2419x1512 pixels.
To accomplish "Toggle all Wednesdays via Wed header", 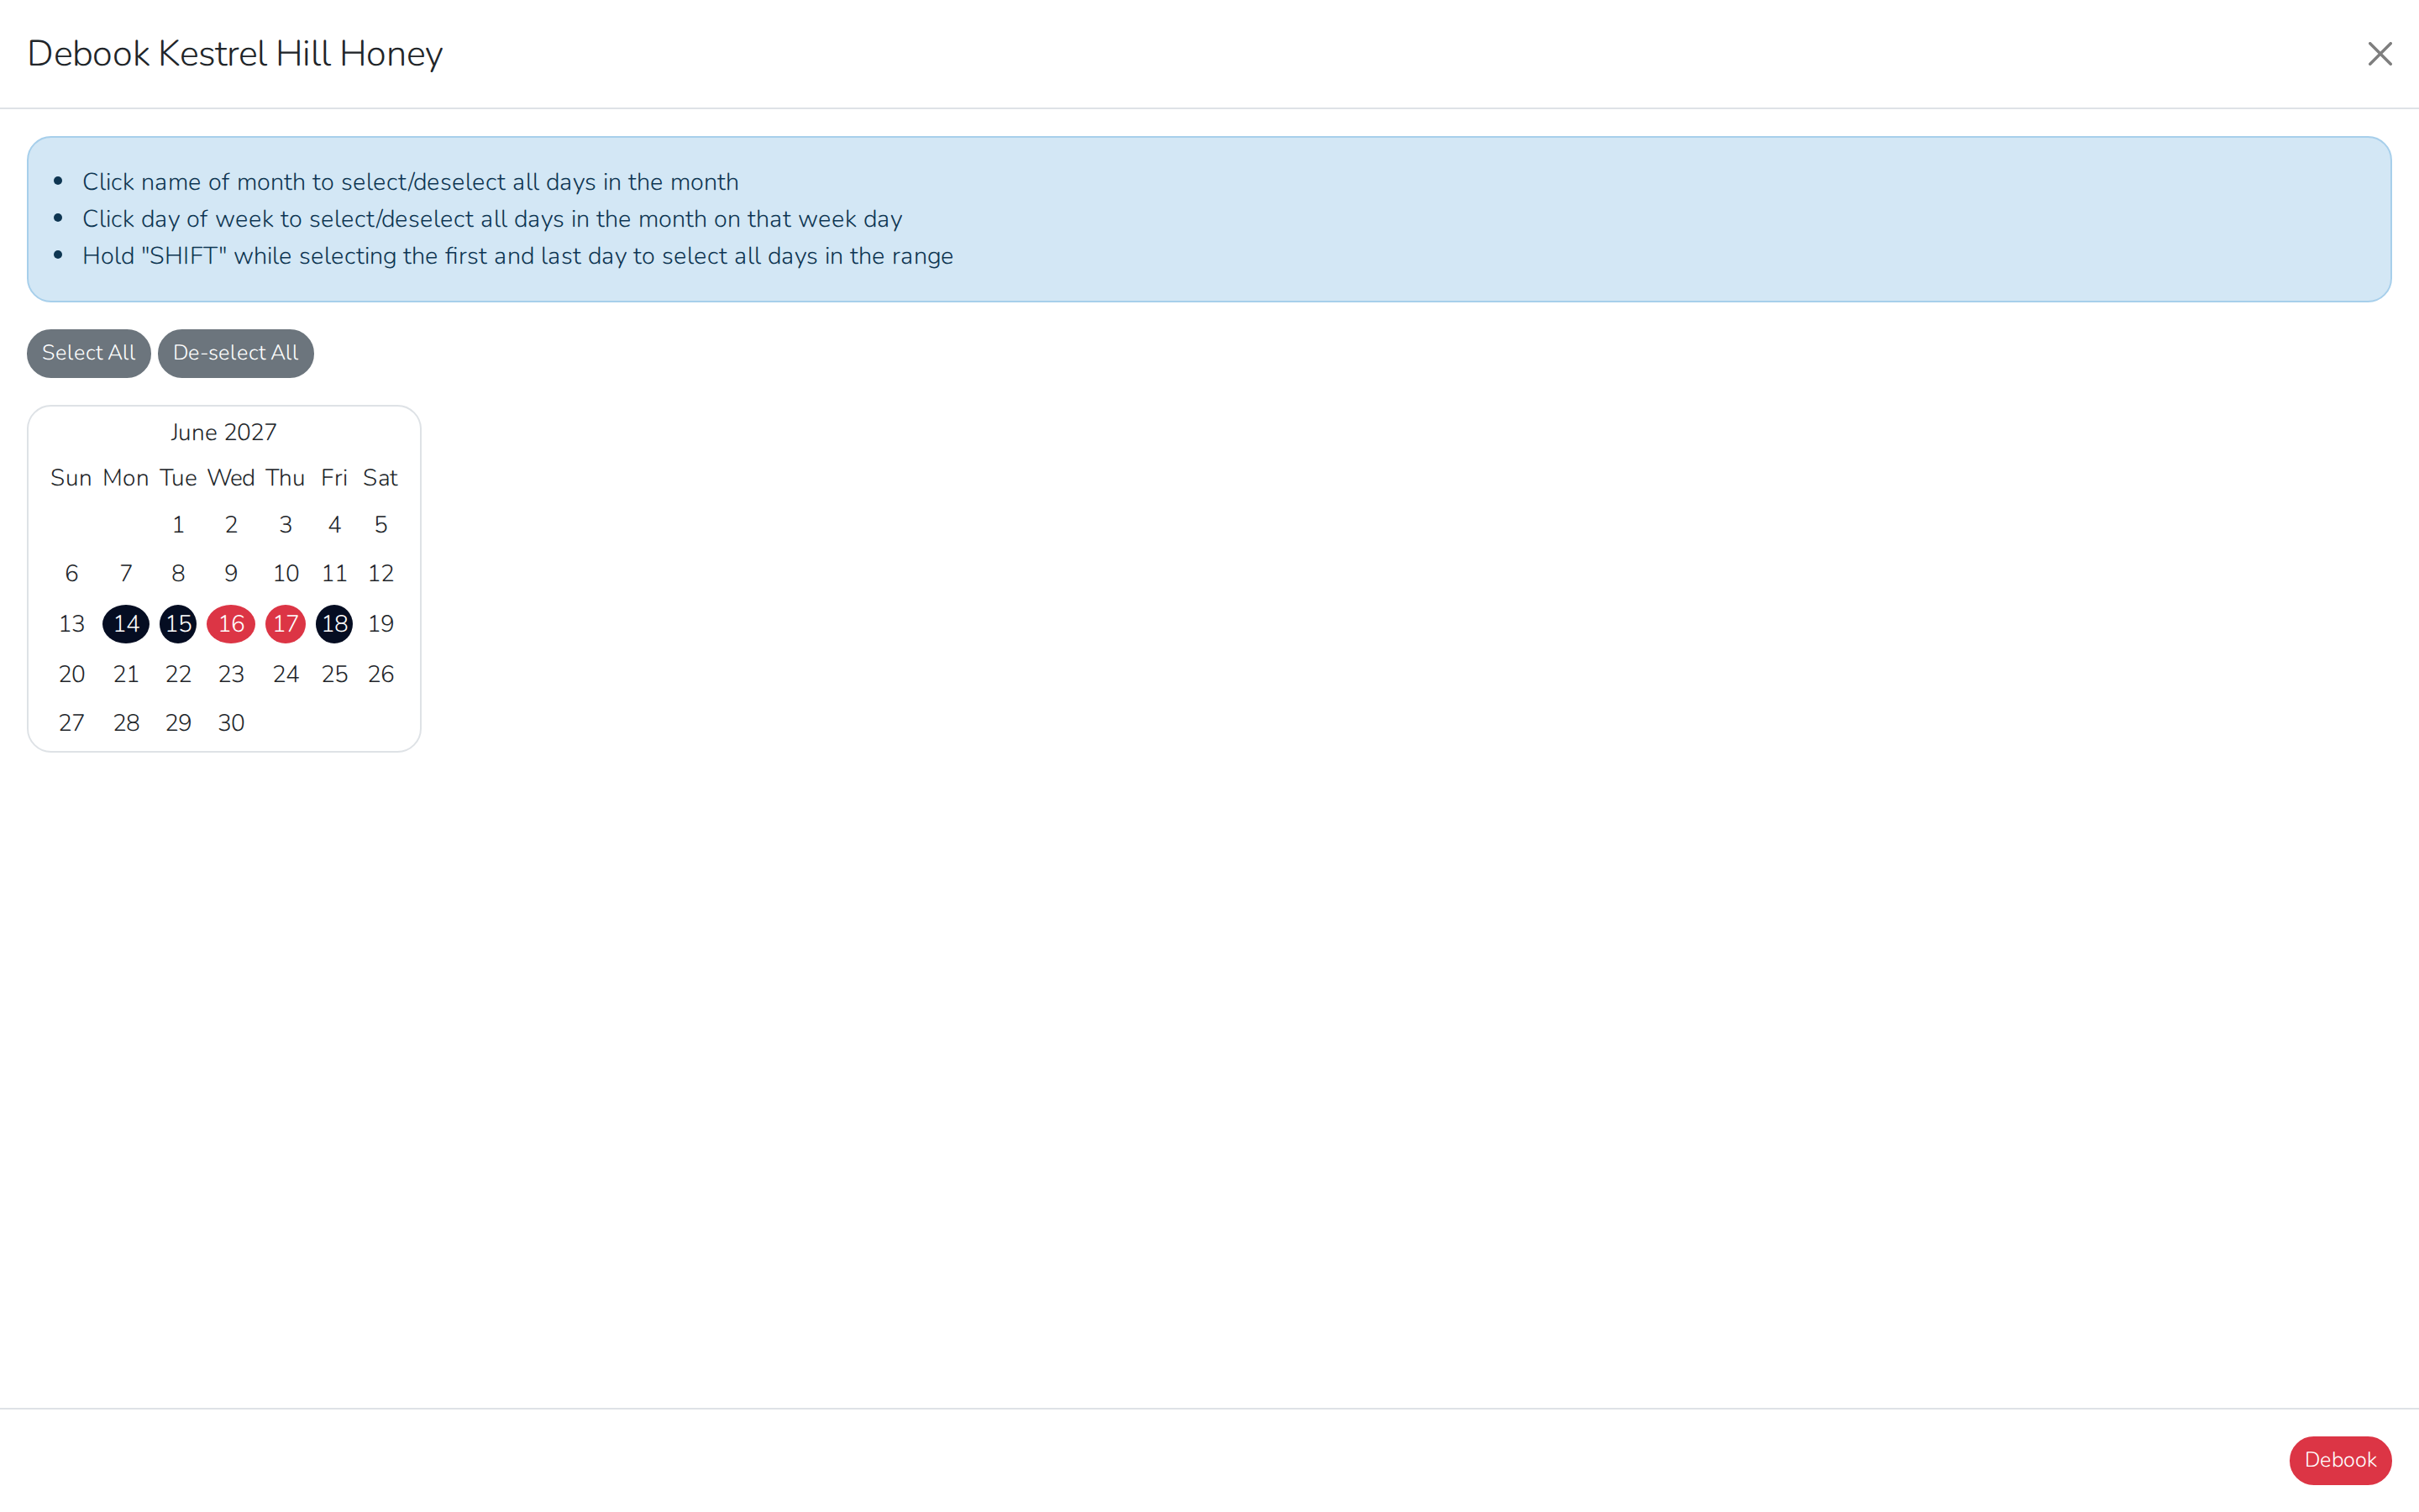I will [231, 478].
